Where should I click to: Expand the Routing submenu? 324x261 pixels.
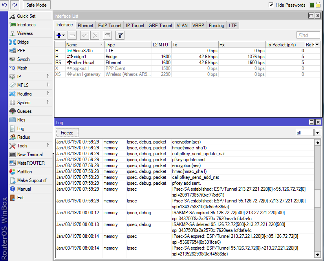[x=24, y=94]
